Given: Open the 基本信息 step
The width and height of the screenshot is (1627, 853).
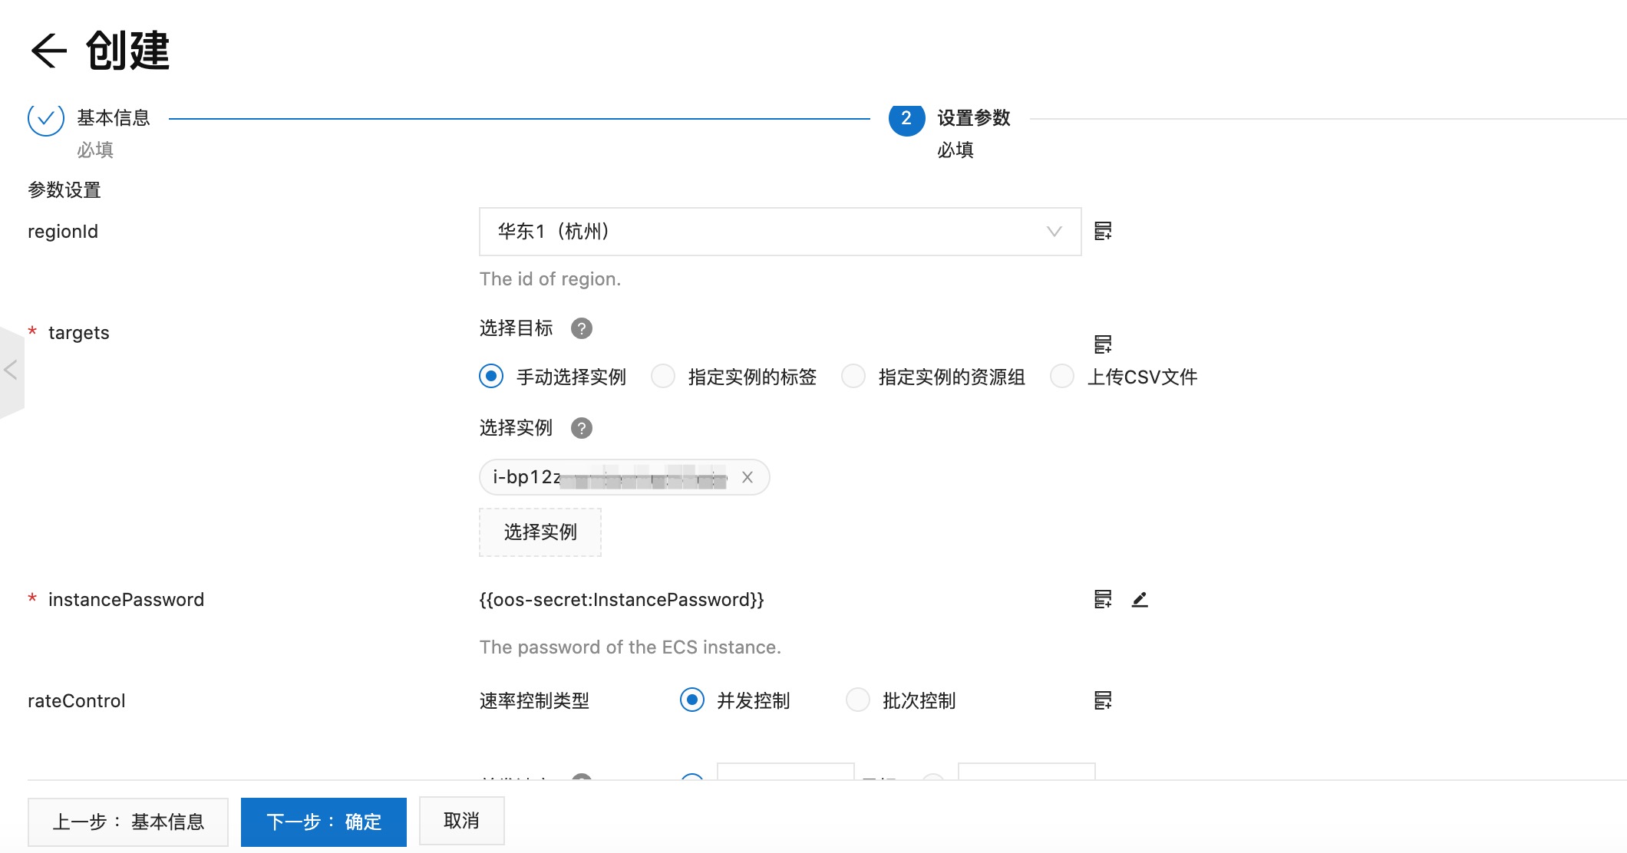Looking at the screenshot, I should (114, 118).
